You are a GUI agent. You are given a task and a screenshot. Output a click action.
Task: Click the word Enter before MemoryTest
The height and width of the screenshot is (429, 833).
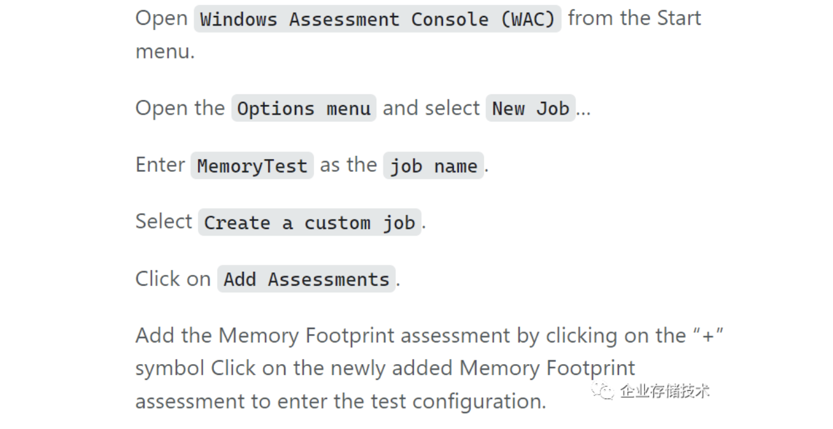tap(160, 165)
